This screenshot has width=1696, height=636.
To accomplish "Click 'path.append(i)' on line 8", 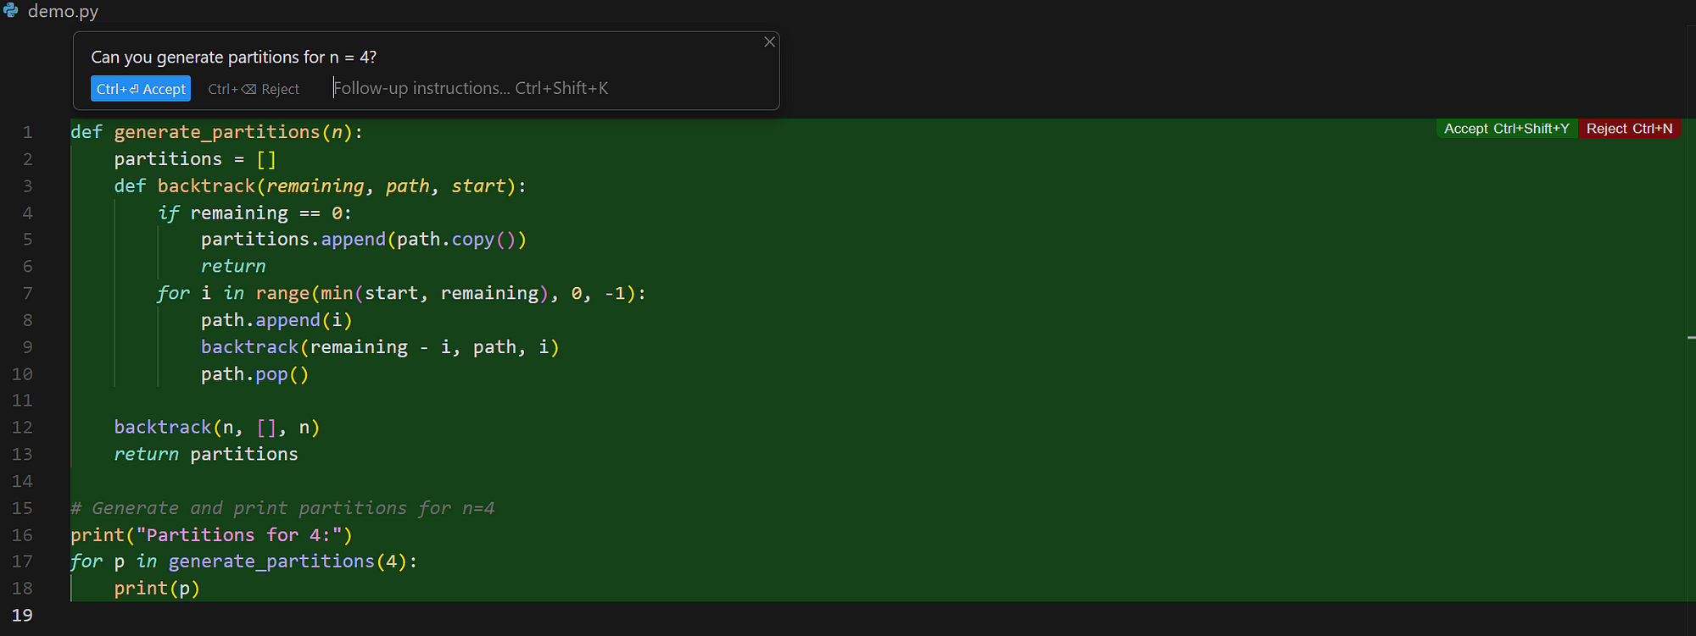I will [x=276, y=320].
